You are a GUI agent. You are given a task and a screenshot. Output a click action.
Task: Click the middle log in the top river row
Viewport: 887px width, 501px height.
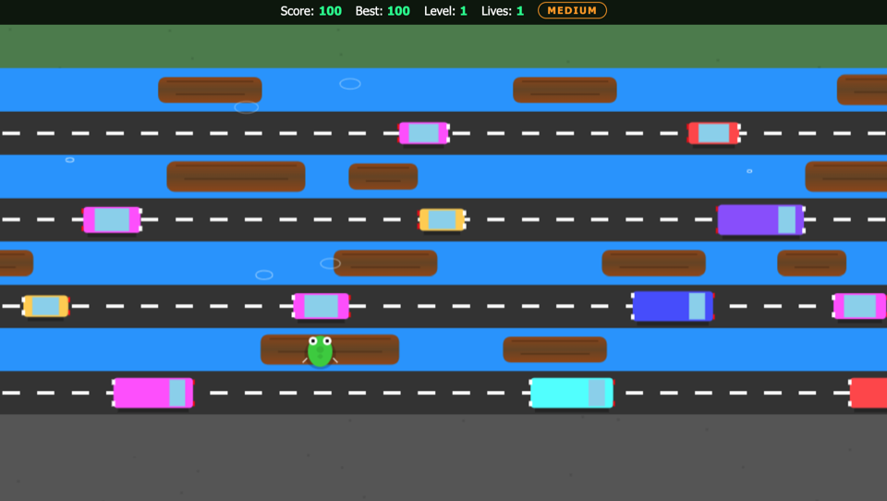[x=565, y=90]
